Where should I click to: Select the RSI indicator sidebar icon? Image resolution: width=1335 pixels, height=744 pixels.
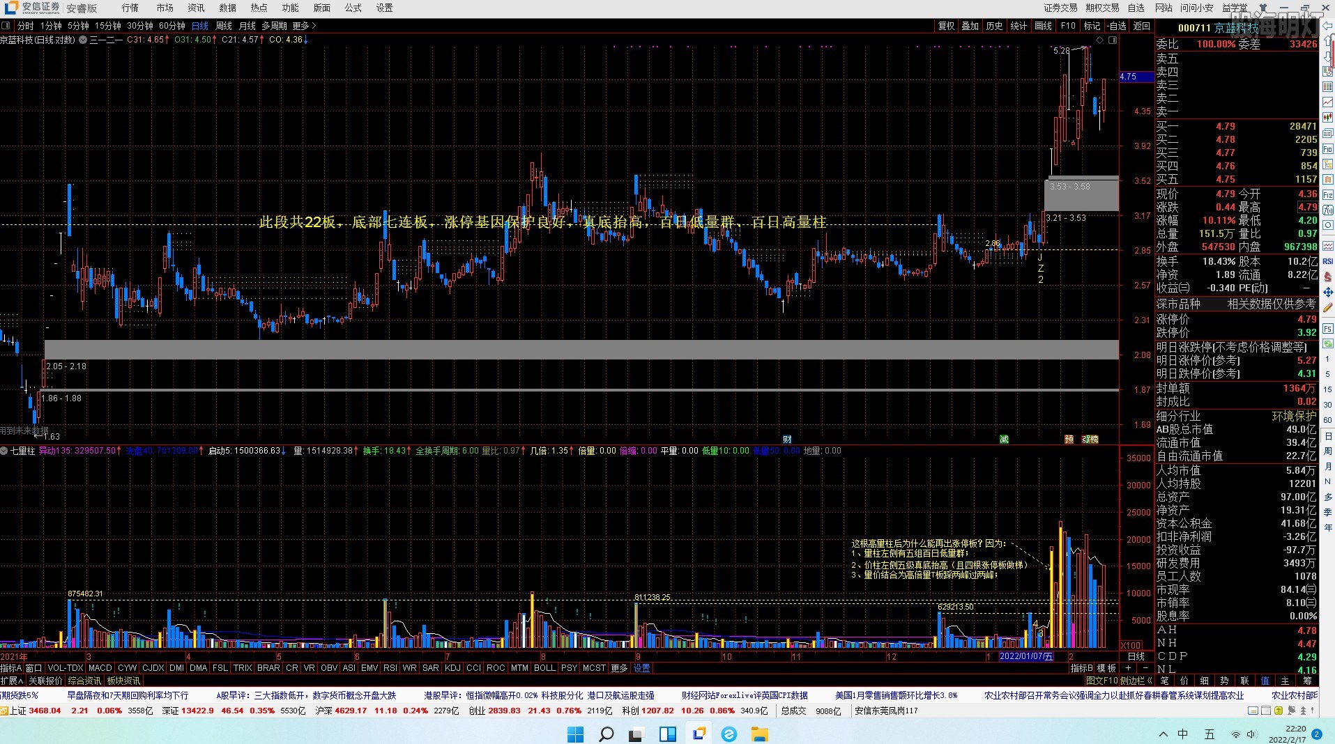[1327, 261]
